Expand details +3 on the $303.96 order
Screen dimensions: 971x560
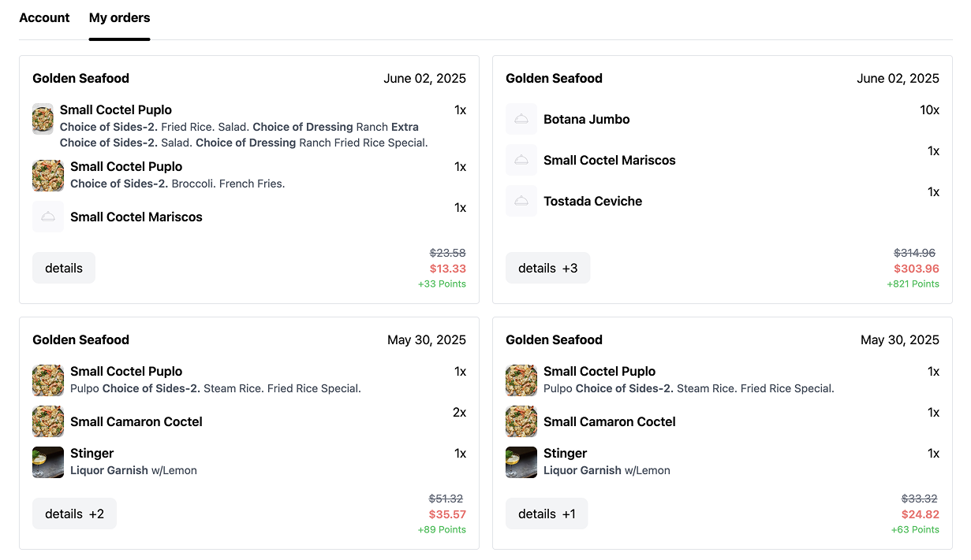pyautogui.click(x=547, y=268)
